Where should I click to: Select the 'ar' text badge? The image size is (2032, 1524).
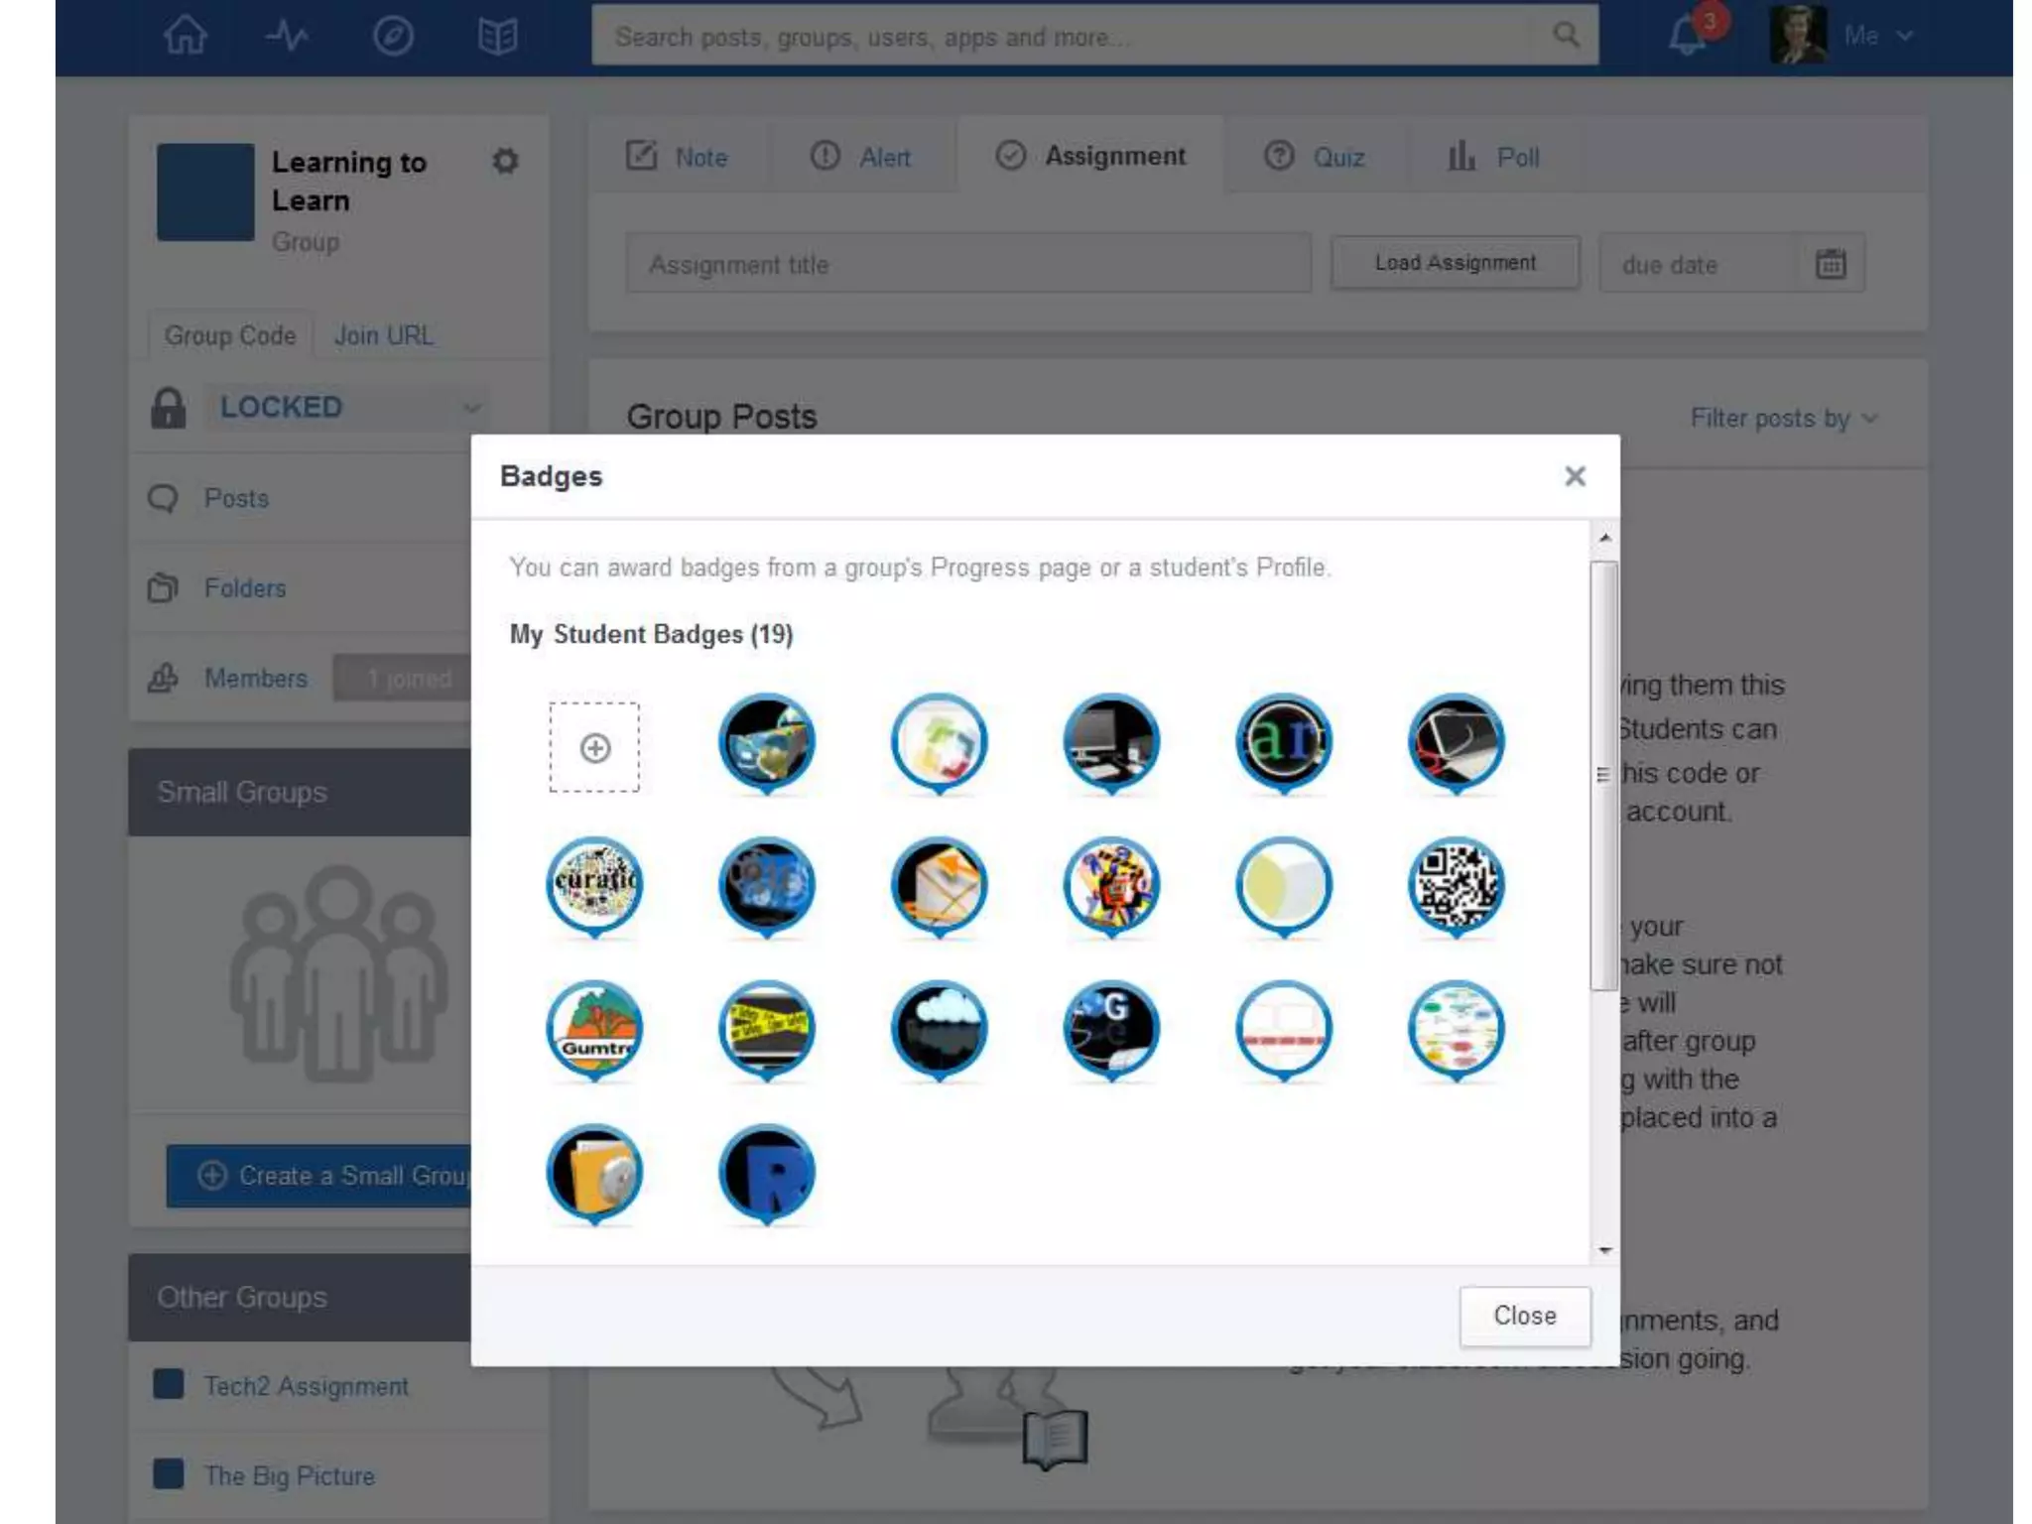1283,740
